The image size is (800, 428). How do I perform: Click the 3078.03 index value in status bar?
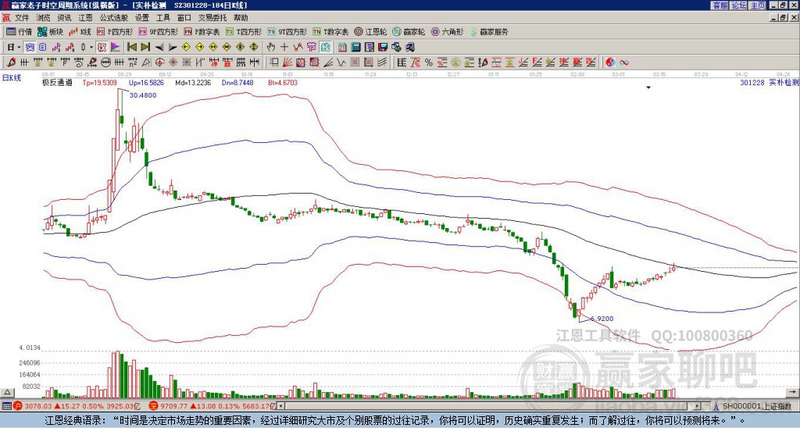38,406
